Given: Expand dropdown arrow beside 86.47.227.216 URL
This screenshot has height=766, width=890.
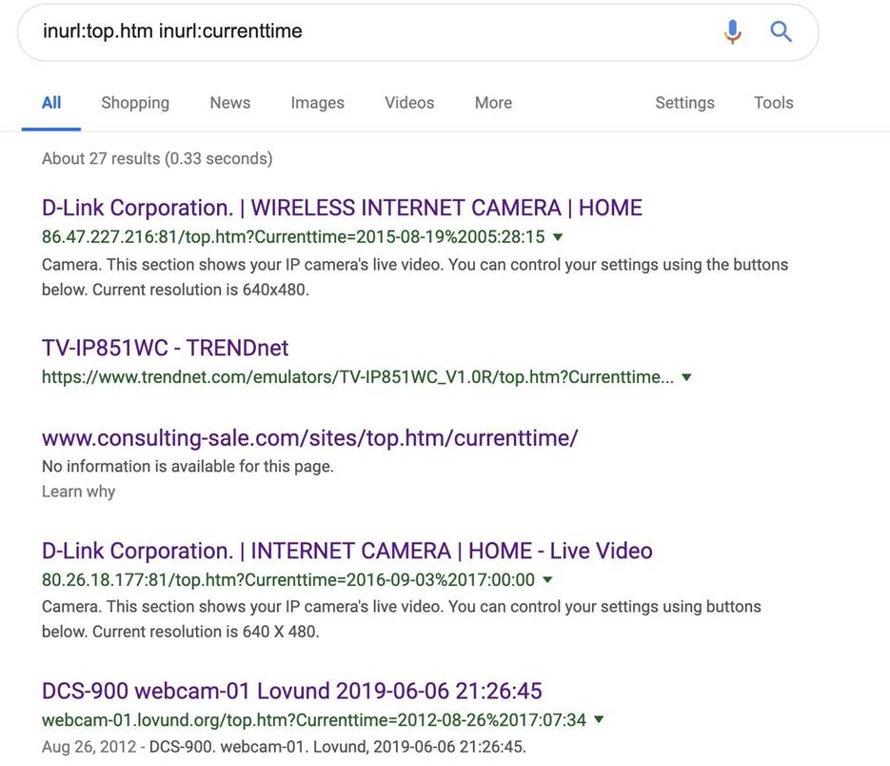Looking at the screenshot, I should click(559, 237).
